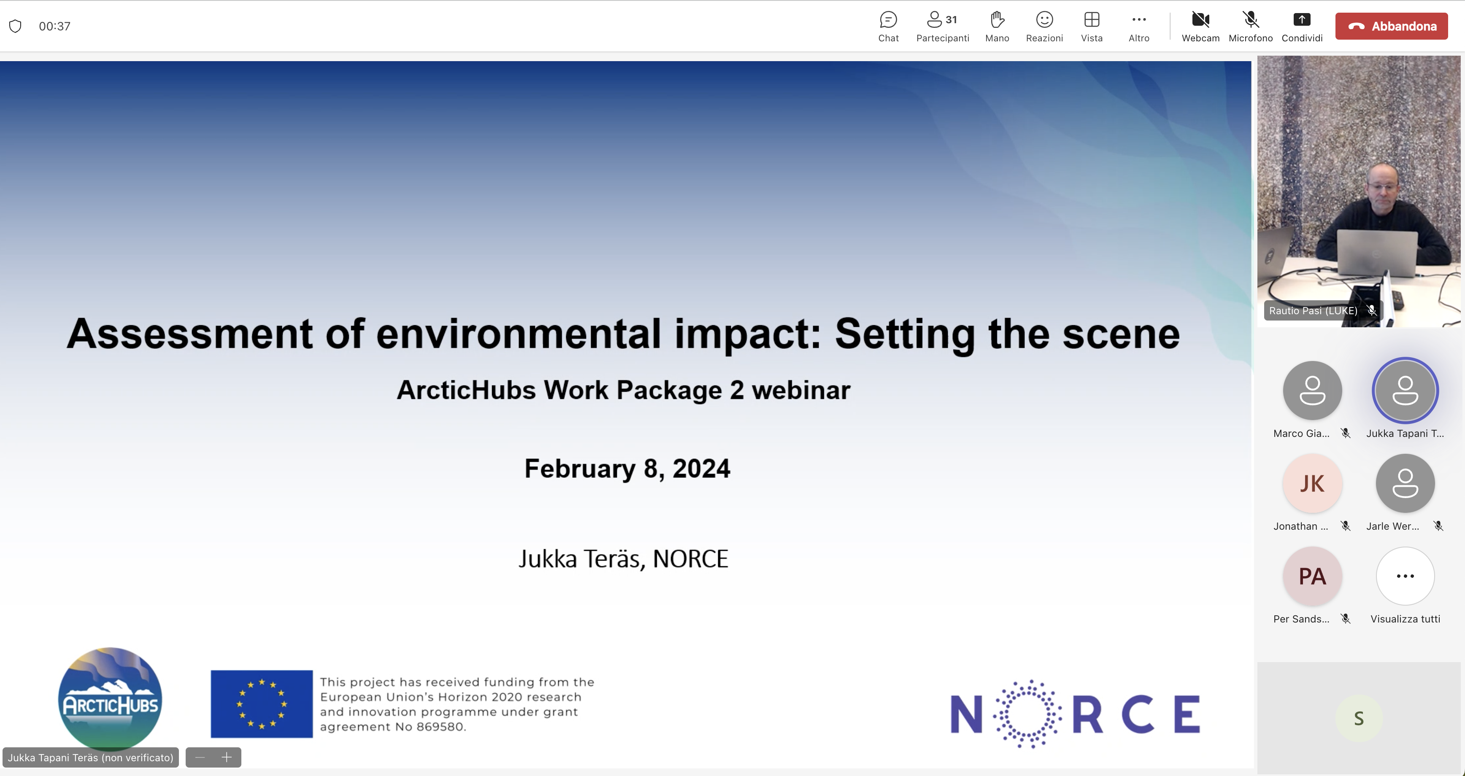Turn on the Webcam
This screenshot has width=1465, height=776.
[x=1200, y=26]
